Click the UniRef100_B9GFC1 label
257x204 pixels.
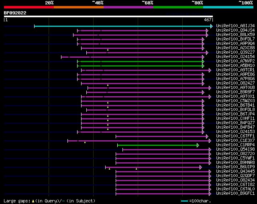tap(235, 194)
